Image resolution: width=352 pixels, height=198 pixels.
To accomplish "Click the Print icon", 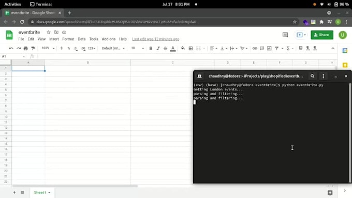I will tap(26, 48).
